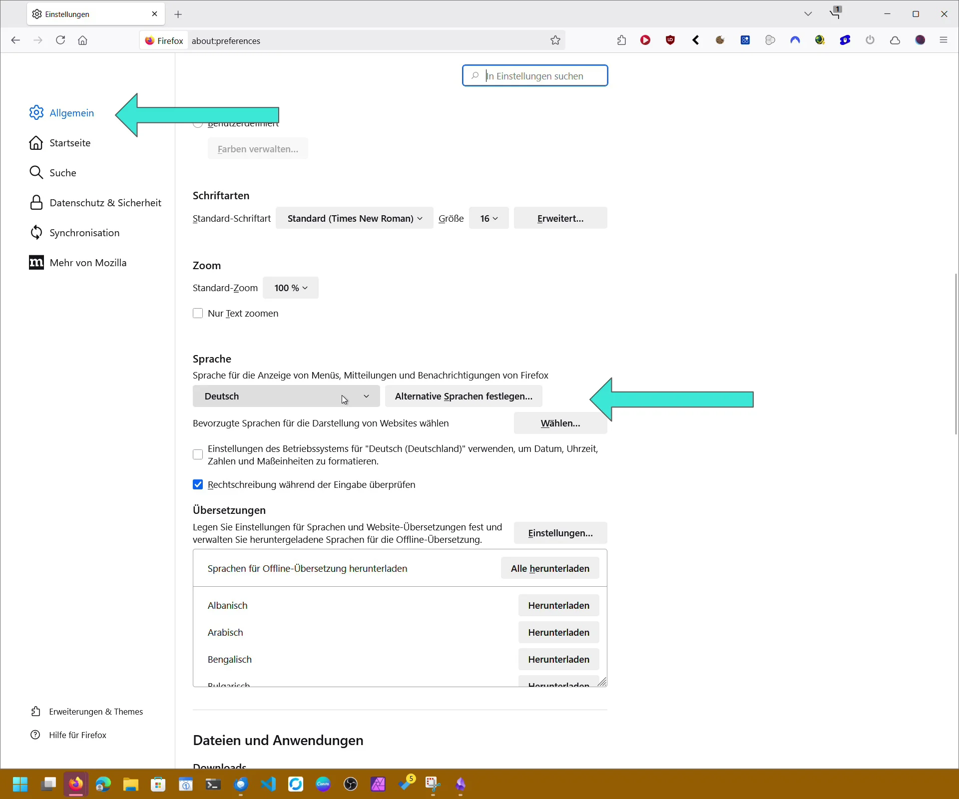This screenshot has width=959, height=799.
Task: Open the Firefox home page icon
Action: (x=83, y=40)
